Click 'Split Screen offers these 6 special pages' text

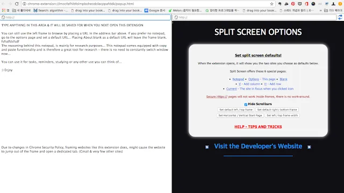coord(258,71)
